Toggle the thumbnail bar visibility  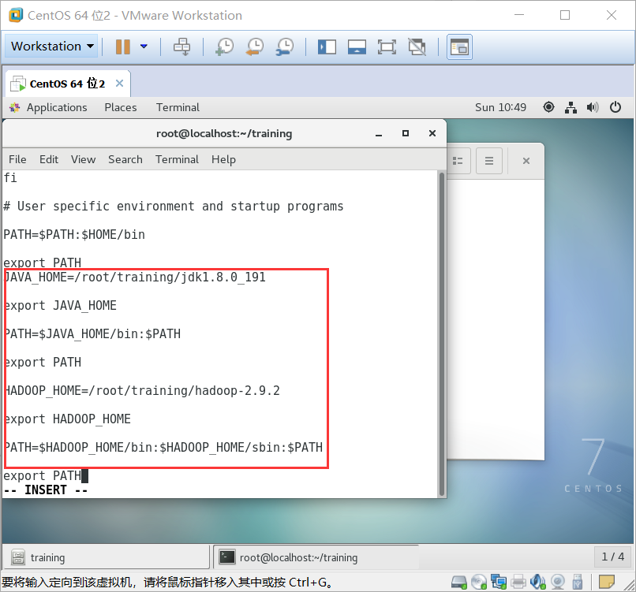coord(357,47)
